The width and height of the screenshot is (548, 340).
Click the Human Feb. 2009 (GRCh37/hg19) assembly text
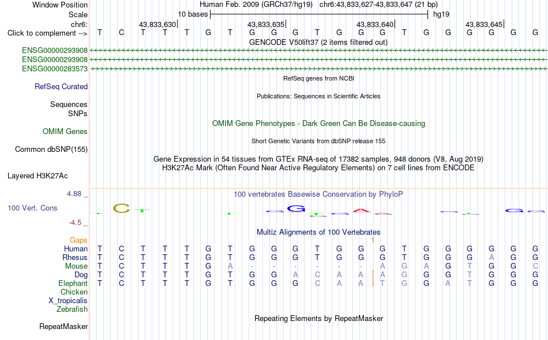pos(256,5)
